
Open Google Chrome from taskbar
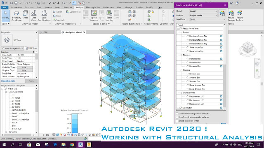point(72,144)
